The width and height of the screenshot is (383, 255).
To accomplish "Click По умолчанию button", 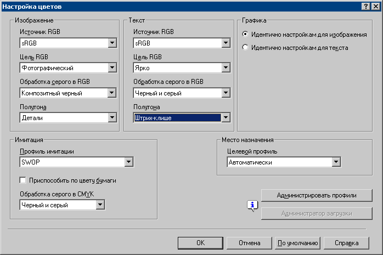I will 297,243.
